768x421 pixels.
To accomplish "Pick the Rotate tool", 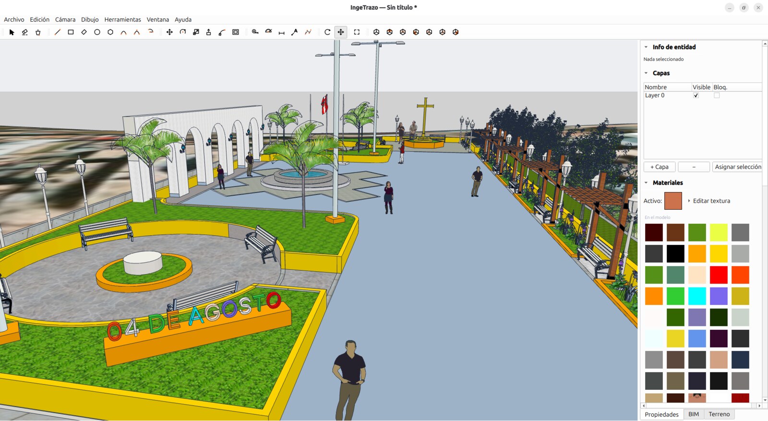I will pos(183,32).
